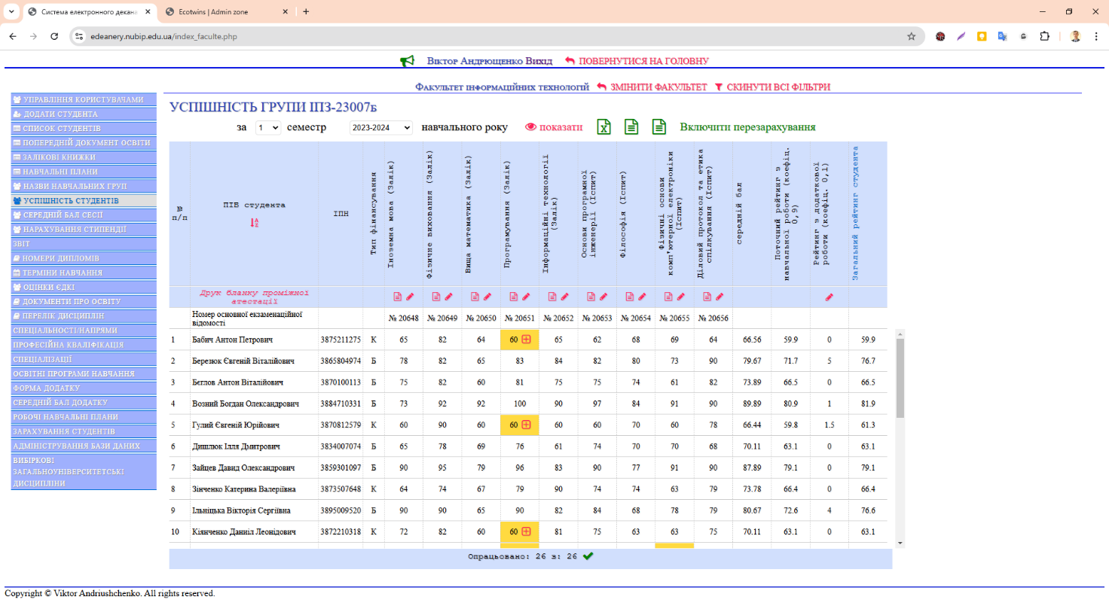Click Друк бланку проміжної атестації link
The image size is (1109, 606).
[254, 297]
